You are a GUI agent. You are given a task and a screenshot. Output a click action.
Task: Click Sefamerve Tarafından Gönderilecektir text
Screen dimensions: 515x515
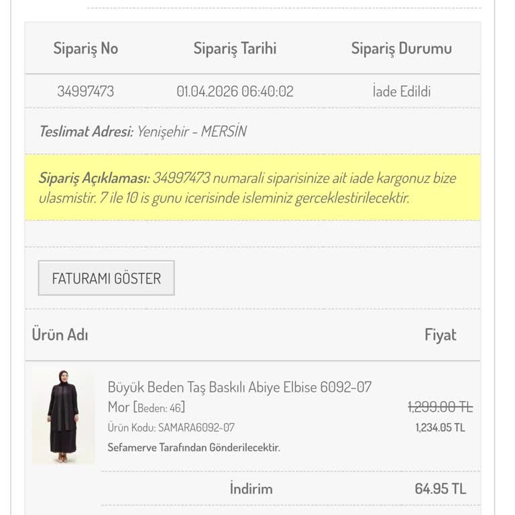(x=194, y=447)
